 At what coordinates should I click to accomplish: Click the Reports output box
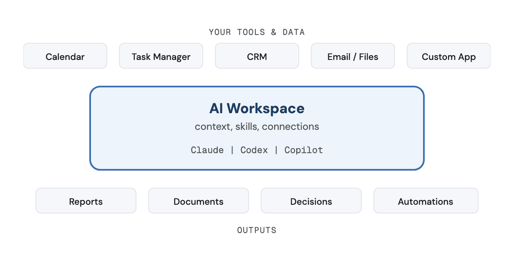tap(86, 201)
